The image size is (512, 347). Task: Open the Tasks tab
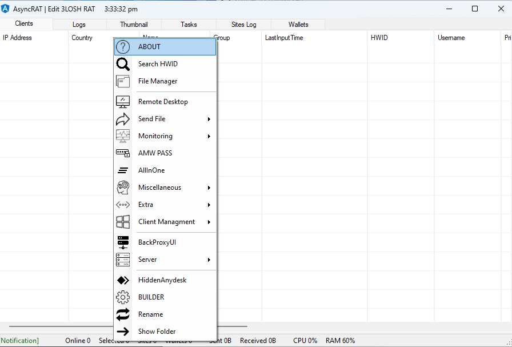[189, 25]
